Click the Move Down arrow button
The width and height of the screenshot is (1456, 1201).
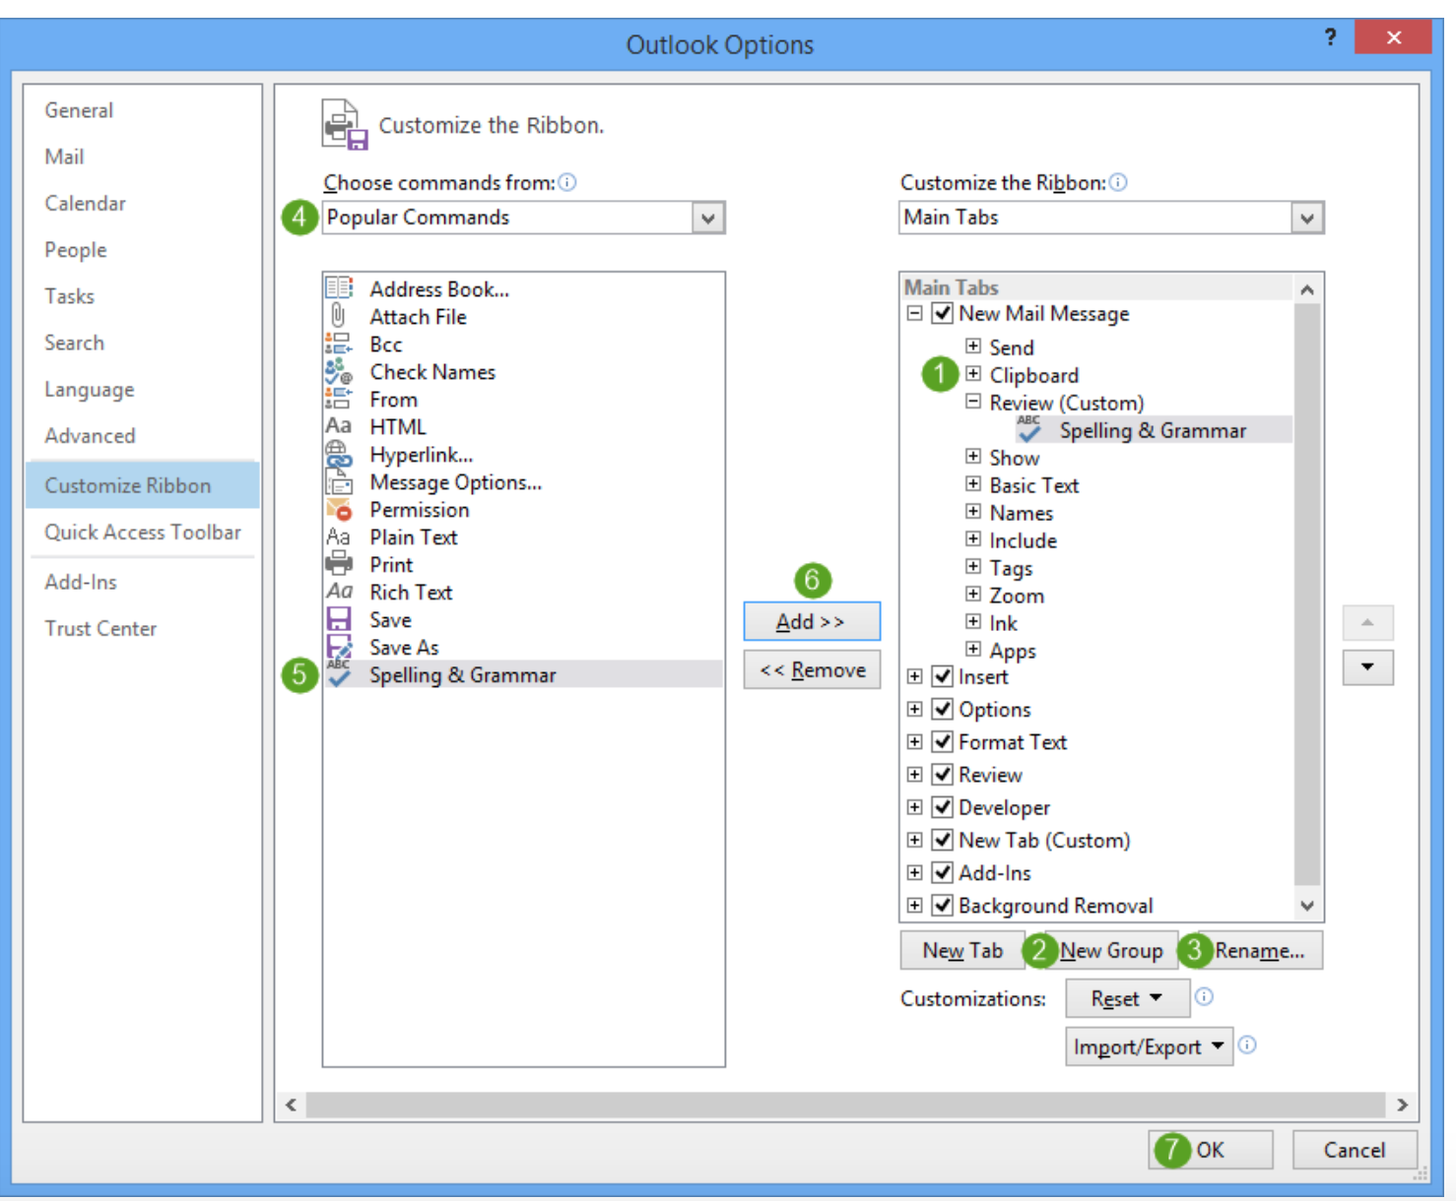pyautogui.click(x=1367, y=667)
